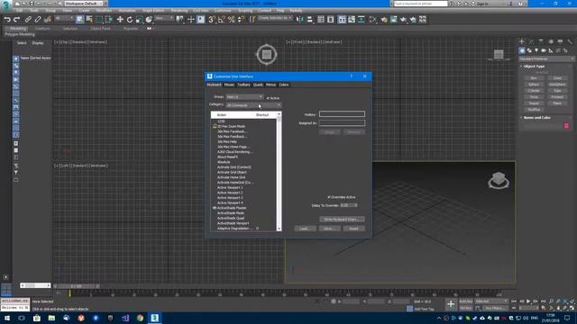The image size is (577, 324).
Task: Toggle Window/Crossing selection mode
Action: pyautogui.click(x=109, y=20)
